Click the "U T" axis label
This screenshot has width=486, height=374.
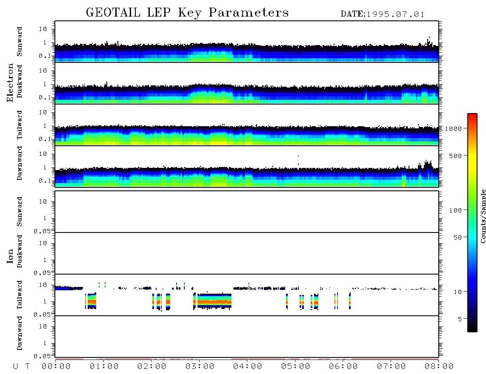click(x=21, y=367)
